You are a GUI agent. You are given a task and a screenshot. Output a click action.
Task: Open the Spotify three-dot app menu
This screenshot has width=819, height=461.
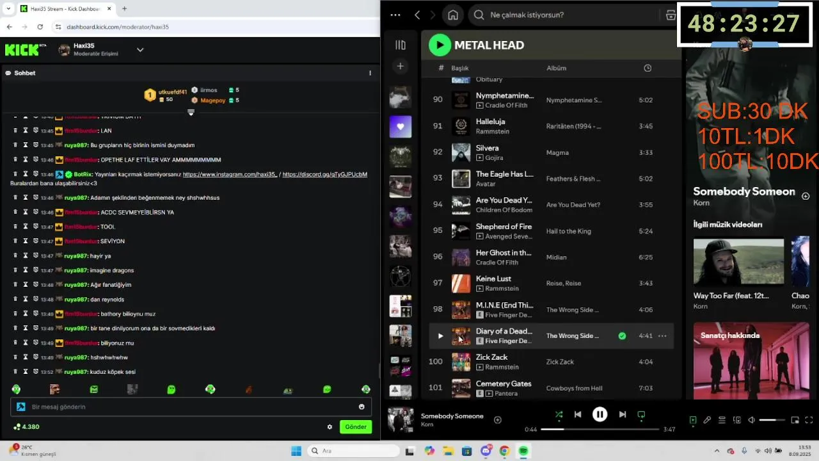[395, 15]
